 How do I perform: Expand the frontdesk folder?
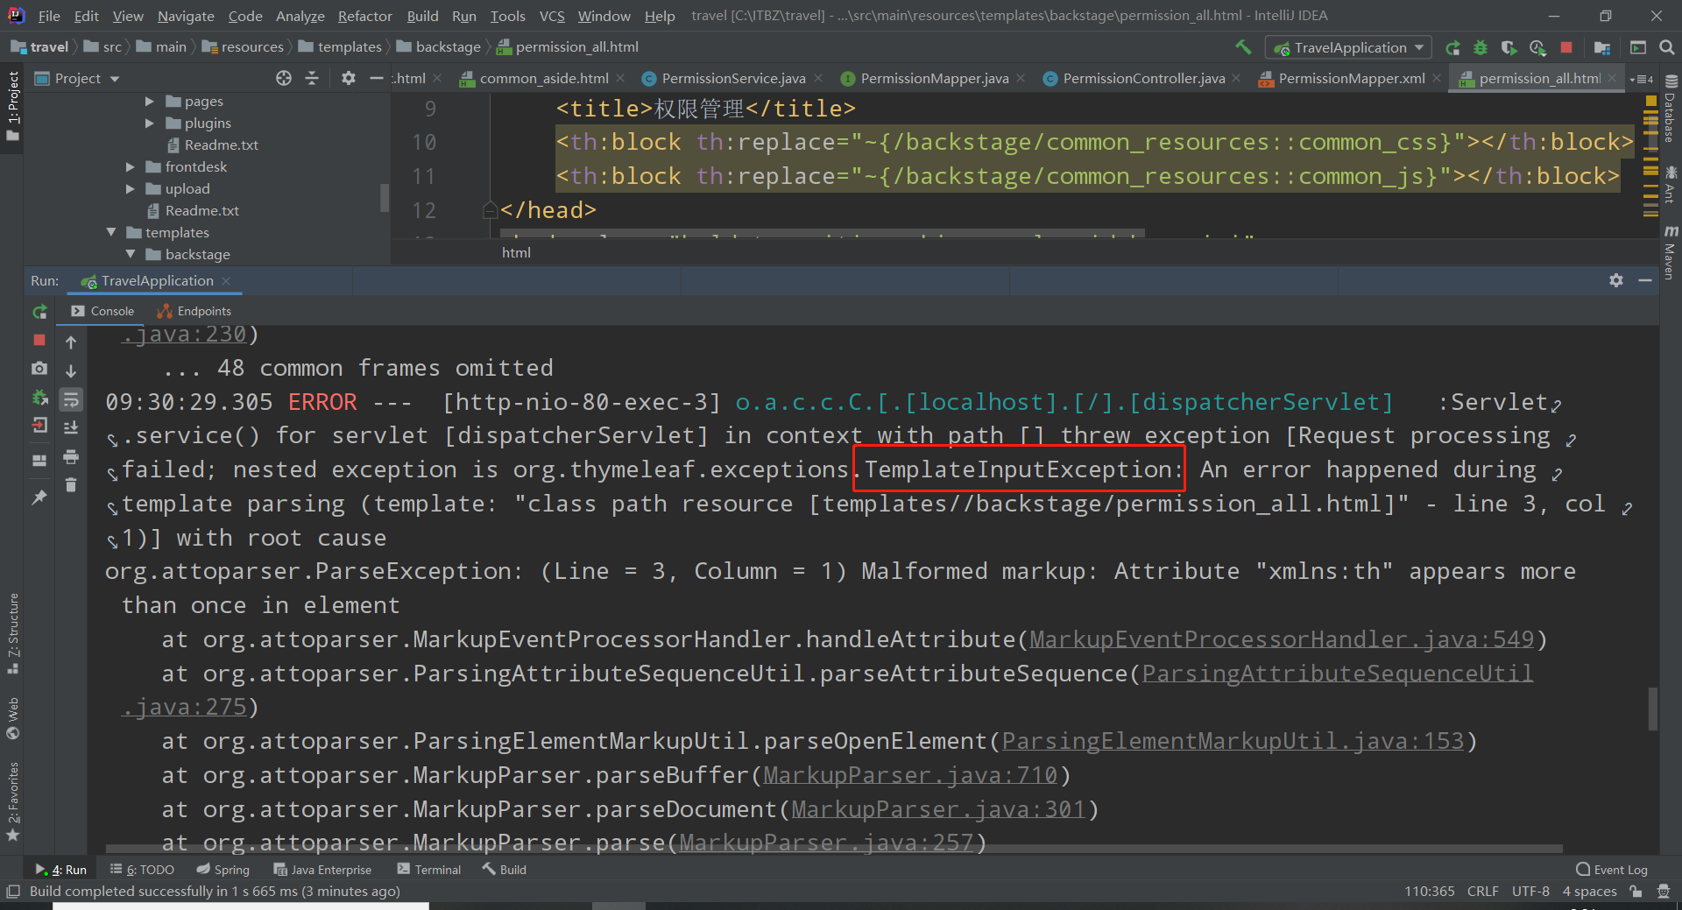[130, 166]
